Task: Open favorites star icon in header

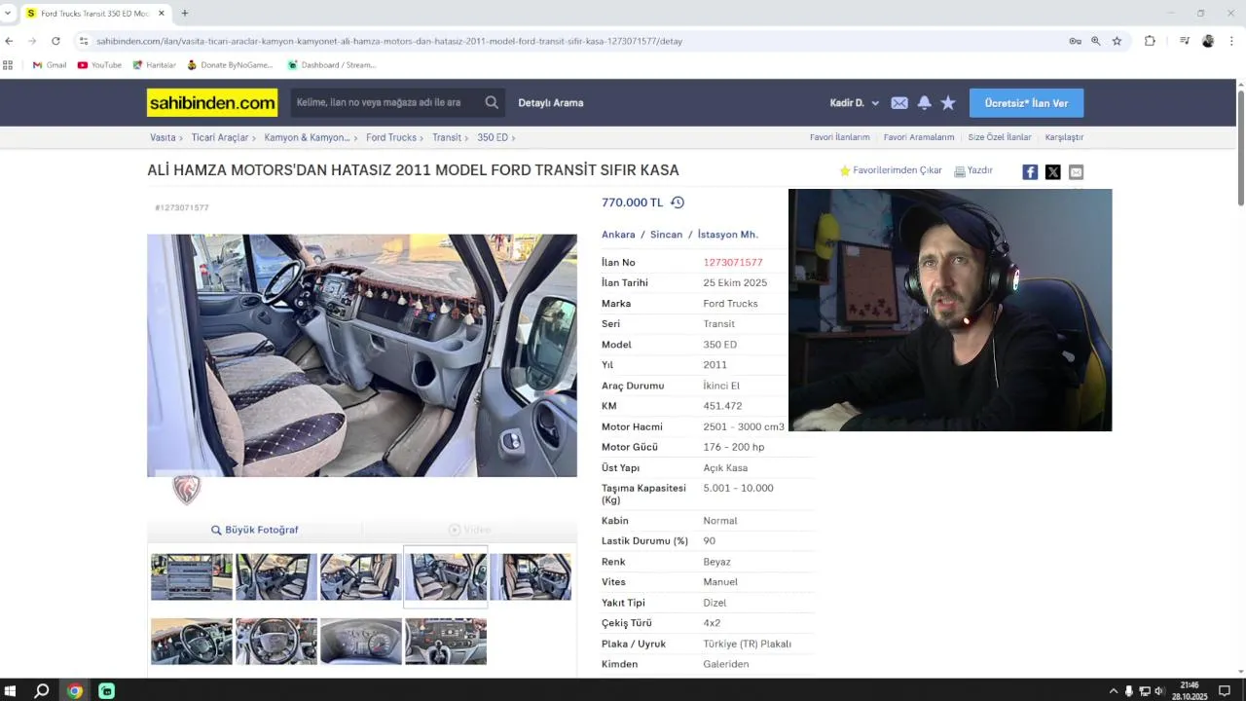Action: [x=948, y=103]
